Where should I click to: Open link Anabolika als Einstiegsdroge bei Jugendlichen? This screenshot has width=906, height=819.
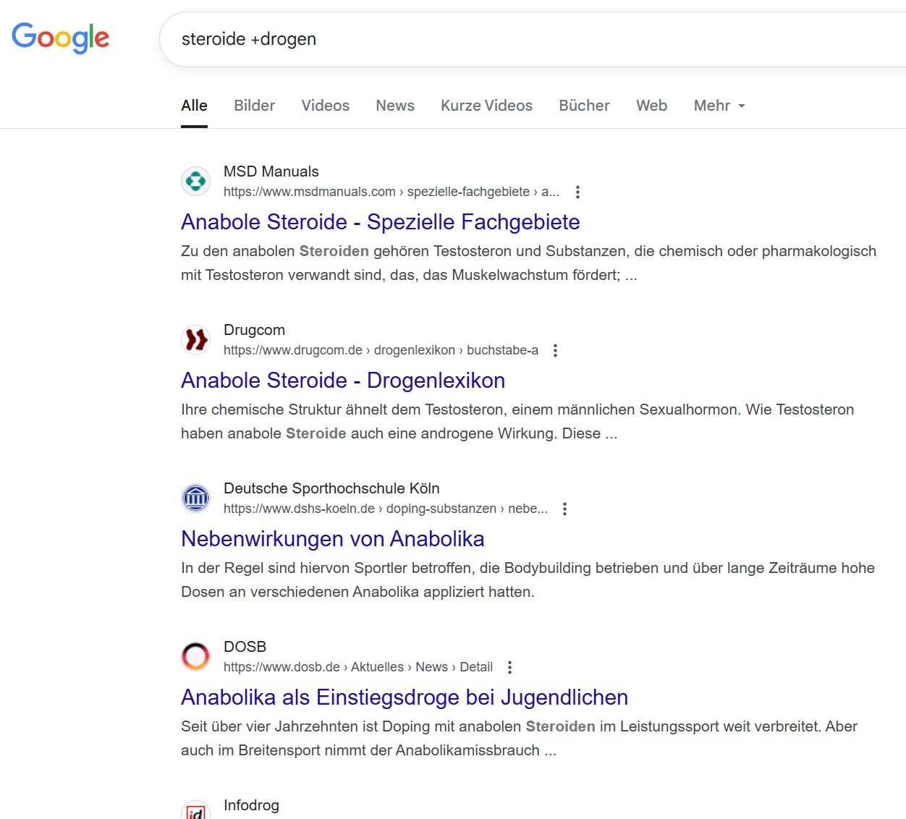[405, 697]
